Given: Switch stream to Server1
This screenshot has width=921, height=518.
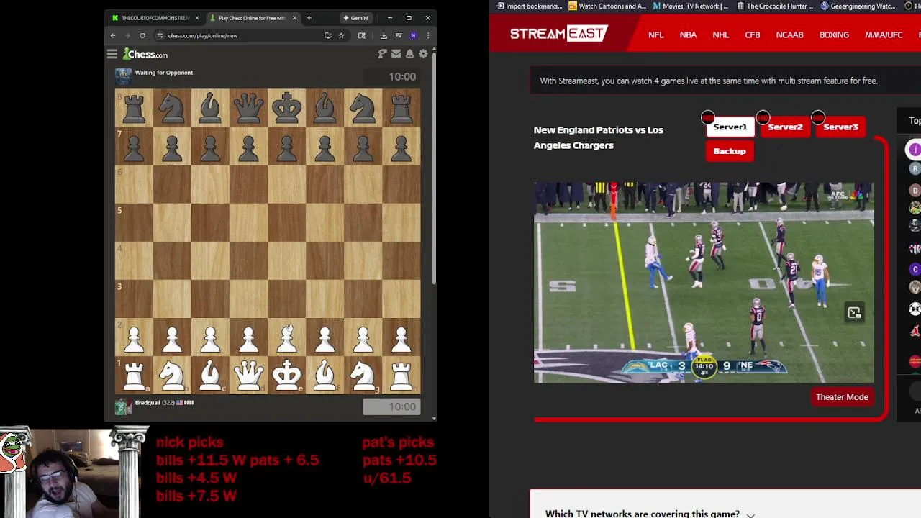Looking at the screenshot, I should coord(730,127).
